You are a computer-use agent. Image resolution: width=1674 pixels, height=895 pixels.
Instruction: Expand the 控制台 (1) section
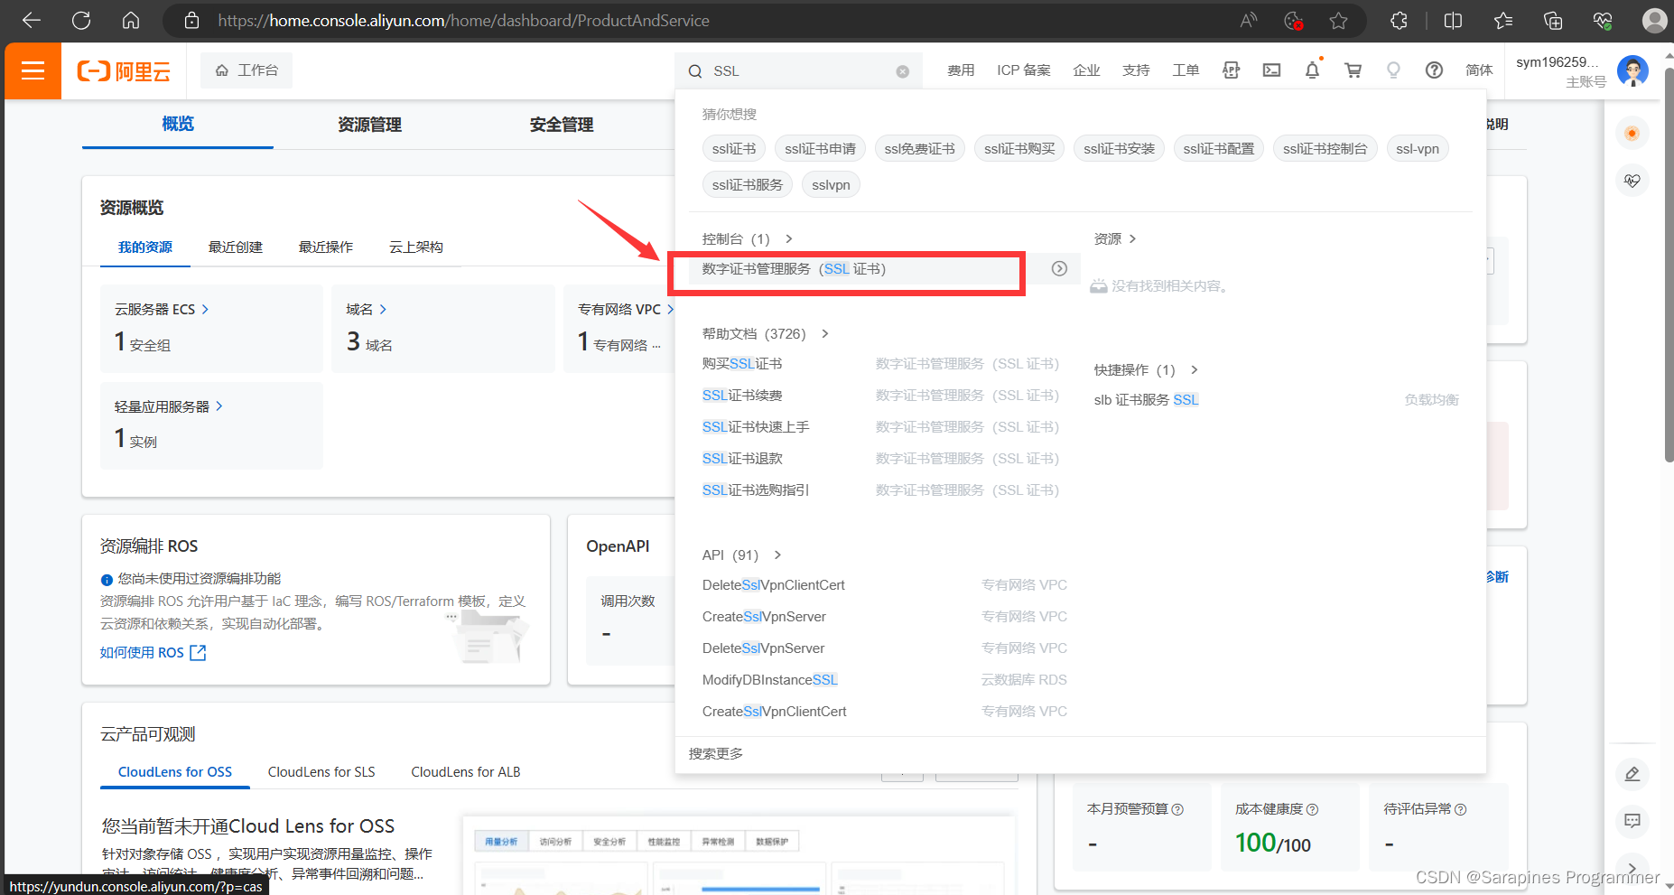[748, 238]
